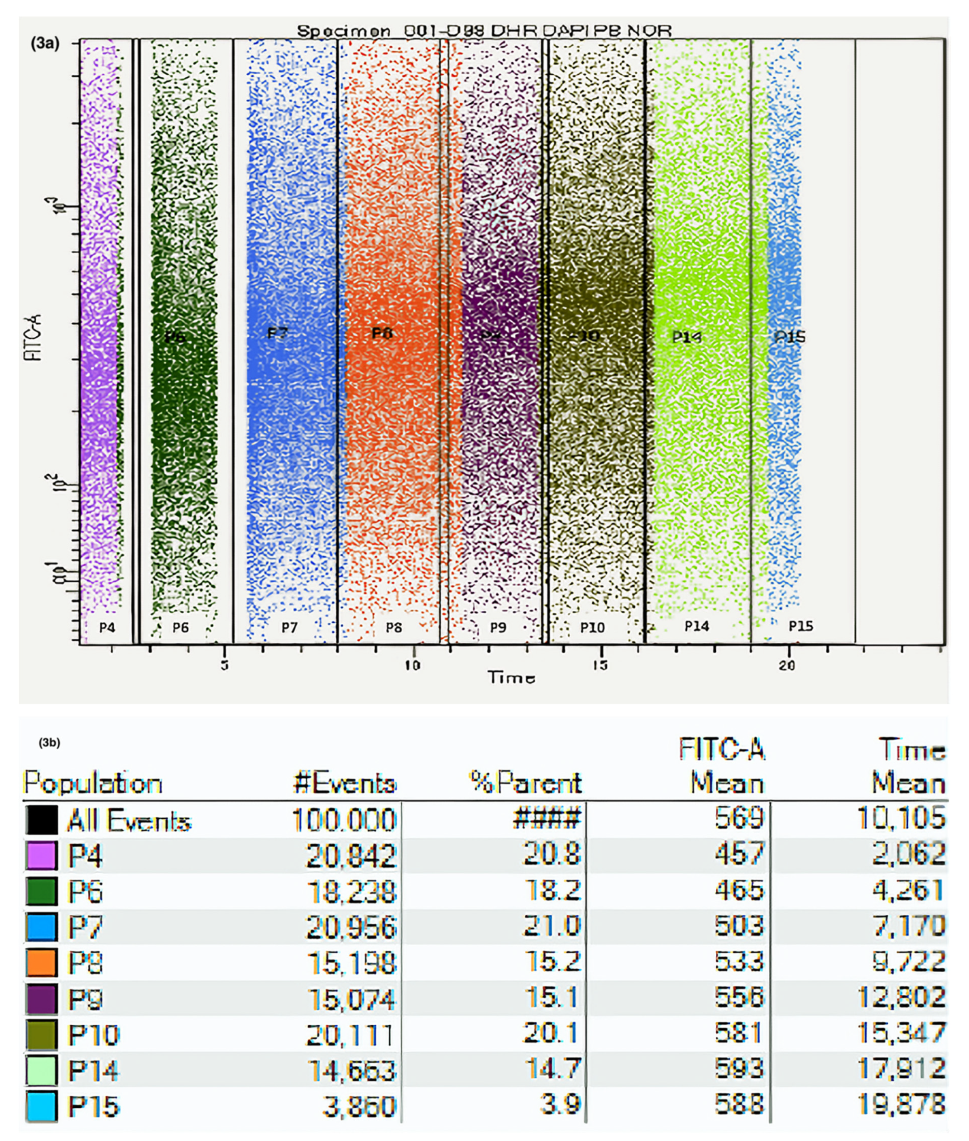The width and height of the screenshot is (969, 1141).
Task: Click the Time axis label
Action: point(511,678)
